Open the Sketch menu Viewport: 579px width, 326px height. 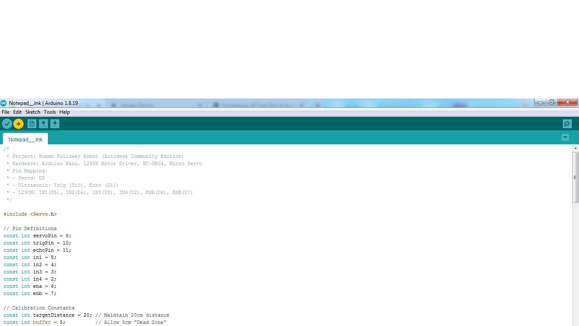pyautogui.click(x=33, y=112)
